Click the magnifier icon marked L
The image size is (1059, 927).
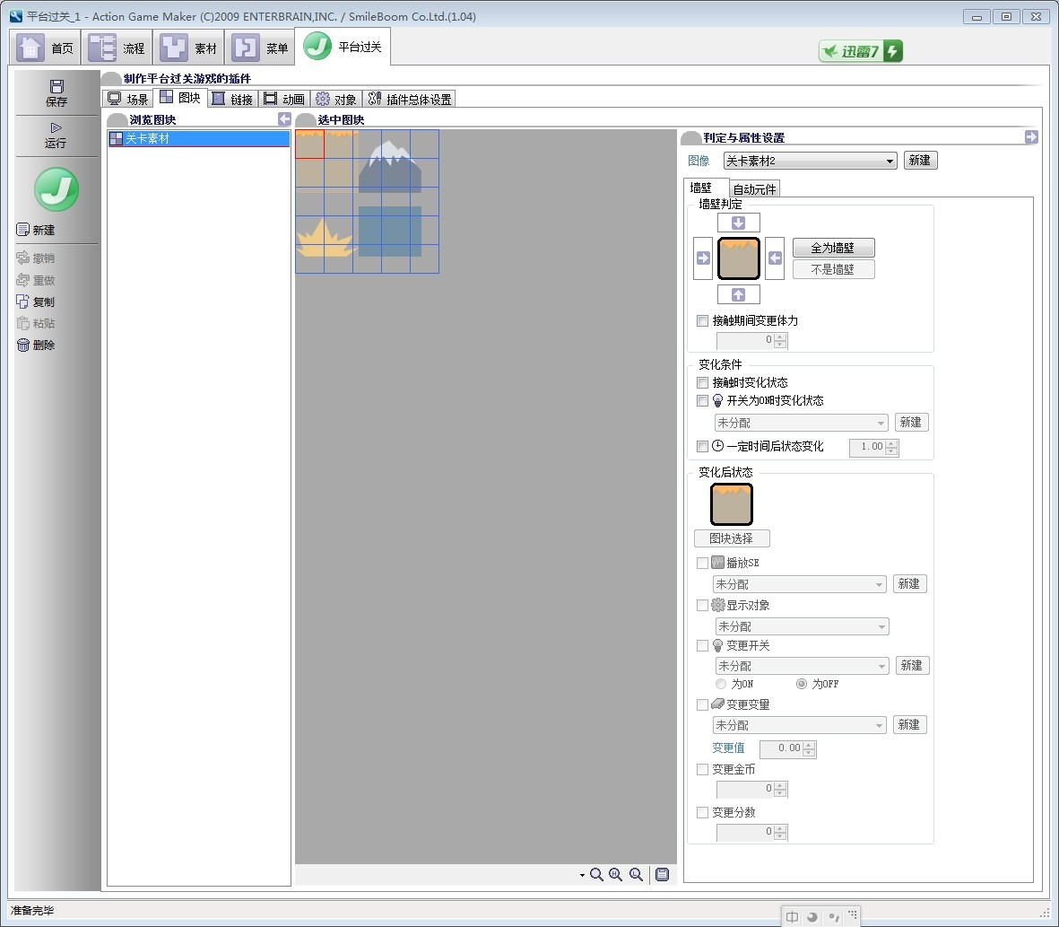click(637, 875)
